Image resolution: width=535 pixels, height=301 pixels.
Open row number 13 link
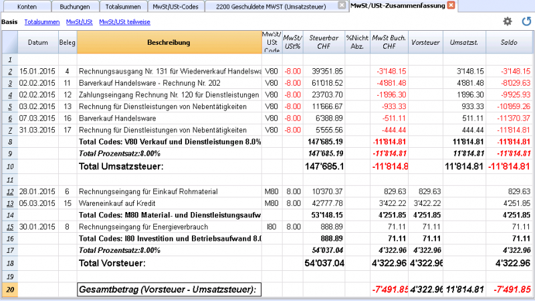click(10, 203)
